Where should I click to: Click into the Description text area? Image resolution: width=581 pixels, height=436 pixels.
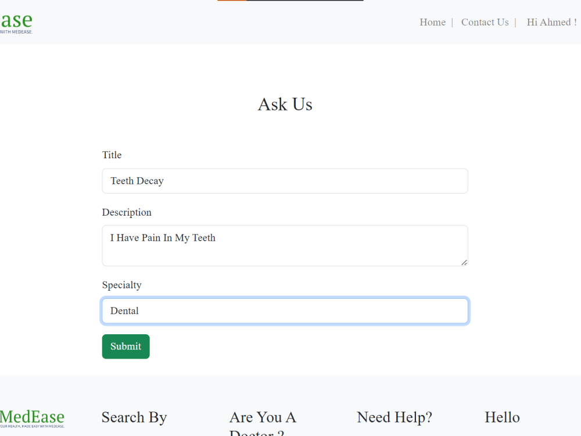click(285, 245)
